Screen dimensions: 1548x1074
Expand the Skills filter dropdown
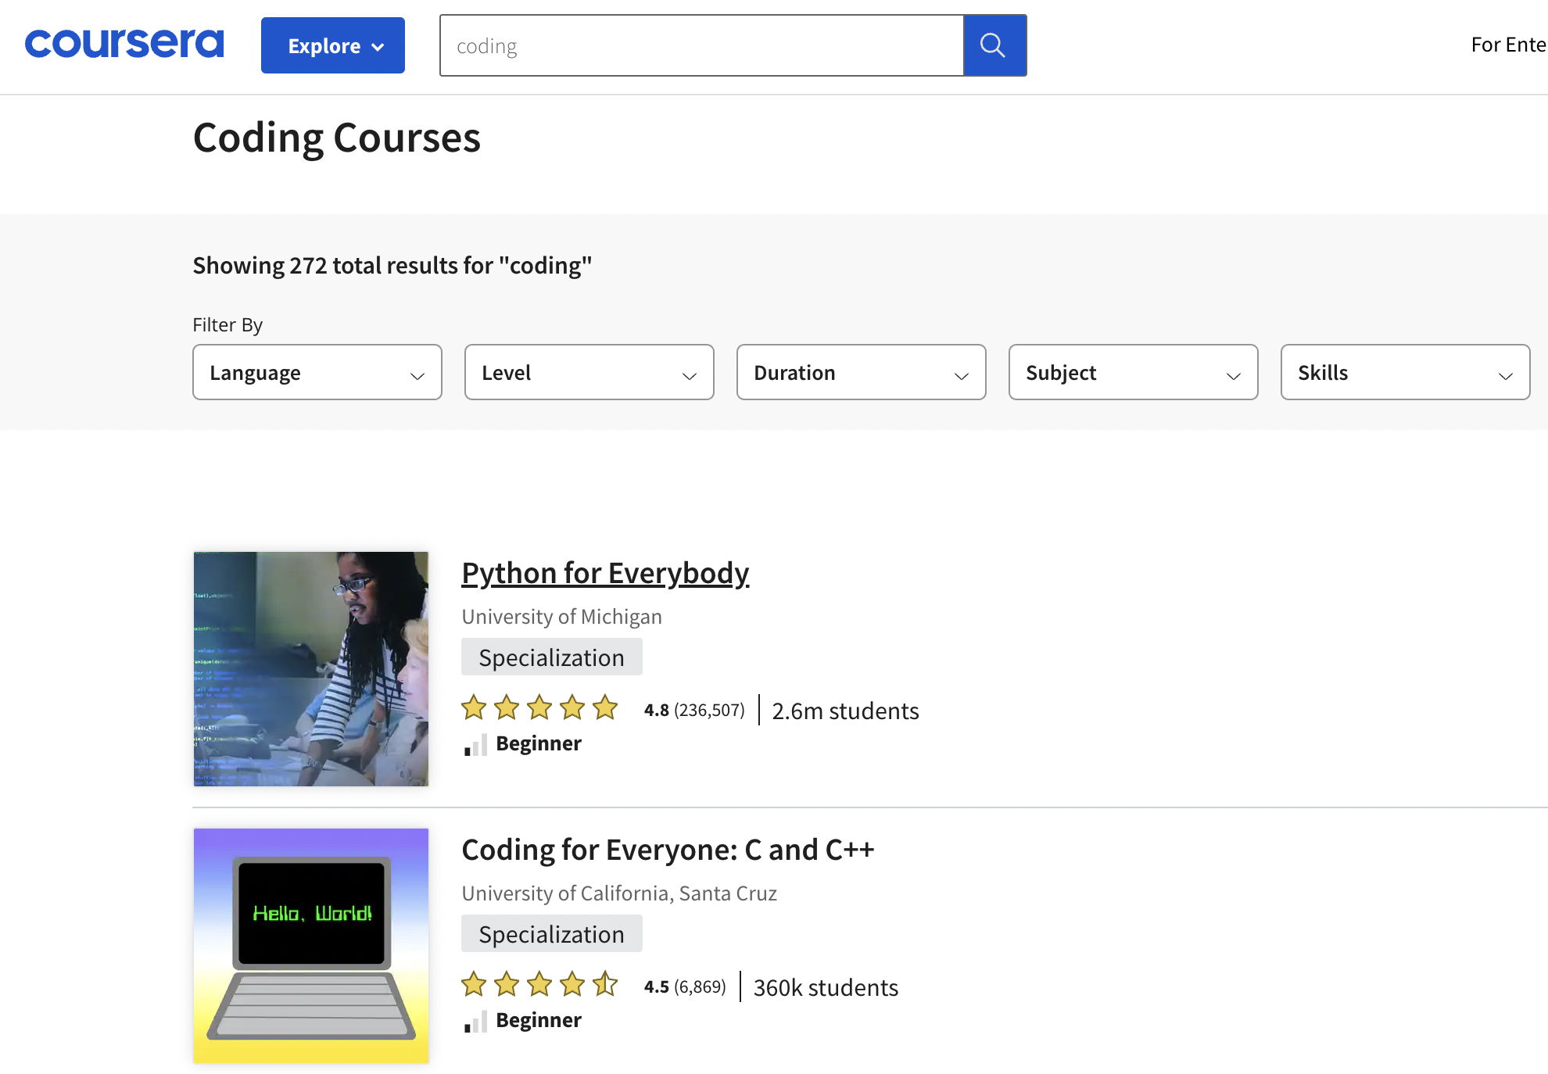pos(1405,373)
